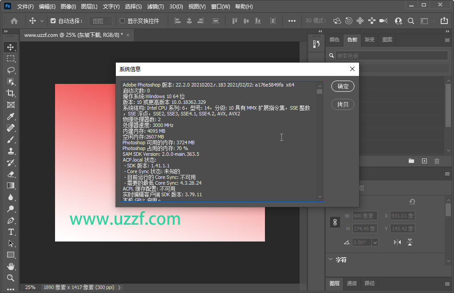454x293 pixels.
Task: Click the system info scrollbar down arrow
Action: point(320,197)
